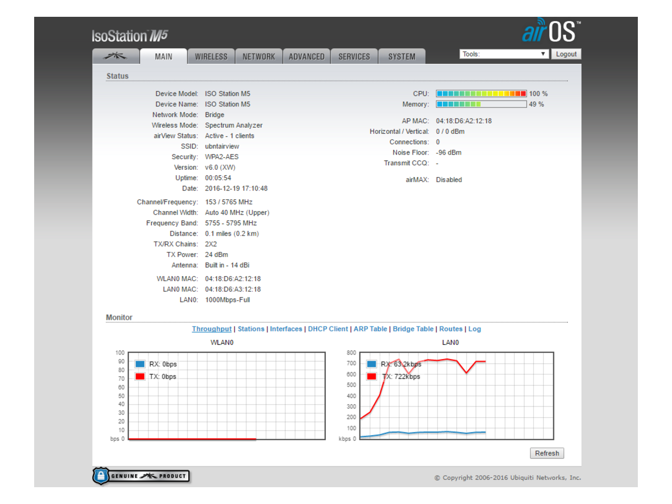Click the Monitor section heading
Screen dimensions: 672x504
pos(119,318)
